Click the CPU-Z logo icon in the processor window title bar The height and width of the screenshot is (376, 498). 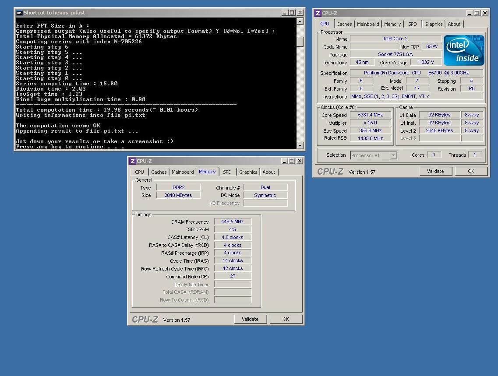pos(318,13)
